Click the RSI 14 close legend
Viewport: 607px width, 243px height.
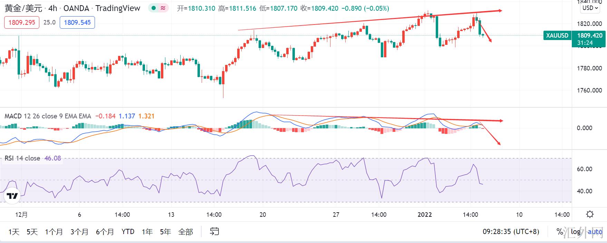click(22, 158)
